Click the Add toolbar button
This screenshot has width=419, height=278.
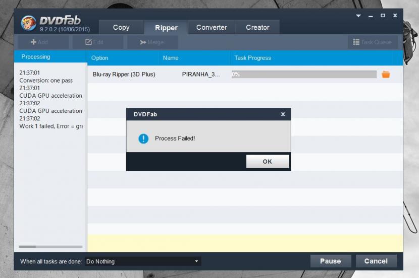[x=43, y=42]
